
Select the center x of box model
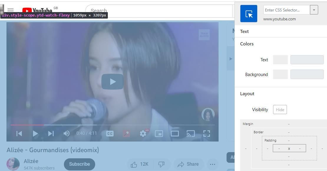point(289,149)
